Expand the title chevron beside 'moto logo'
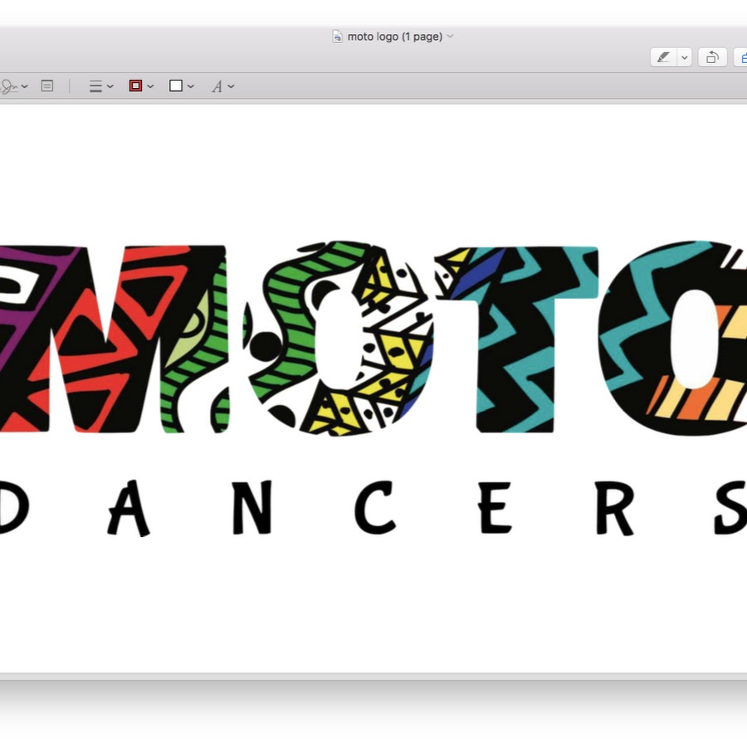The width and height of the screenshot is (747, 747). click(x=451, y=37)
